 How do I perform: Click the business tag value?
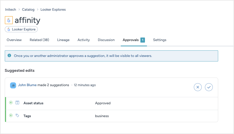click(x=102, y=116)
